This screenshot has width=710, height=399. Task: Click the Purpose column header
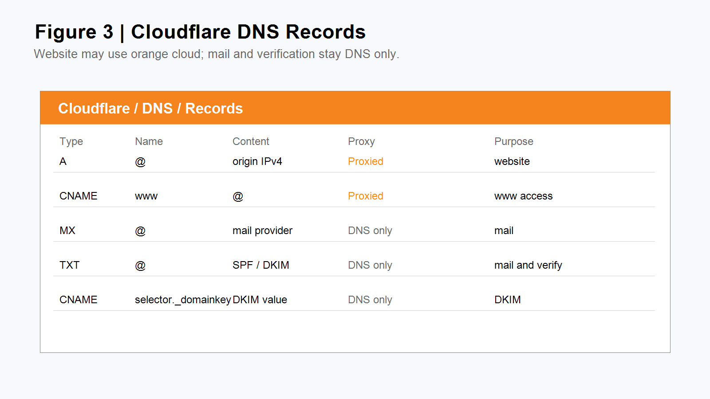point(514,141)
